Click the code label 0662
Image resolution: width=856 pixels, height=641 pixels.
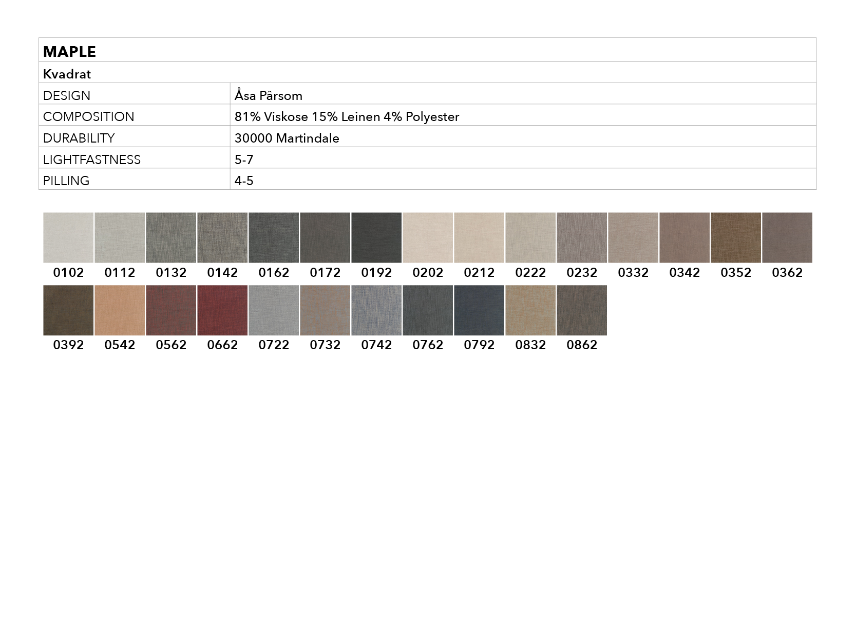click(x=222, y=345)
